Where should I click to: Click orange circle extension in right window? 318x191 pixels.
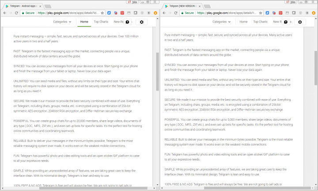coord(314,13)
